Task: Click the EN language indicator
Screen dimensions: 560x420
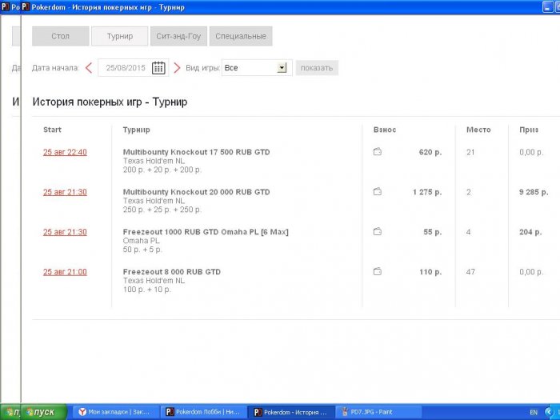Action: click(x=534, y=413)
